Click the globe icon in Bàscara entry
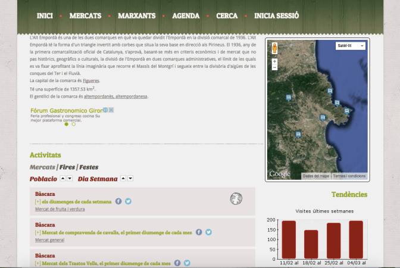This screenshot has width=400, height=268. coord(236,198)
